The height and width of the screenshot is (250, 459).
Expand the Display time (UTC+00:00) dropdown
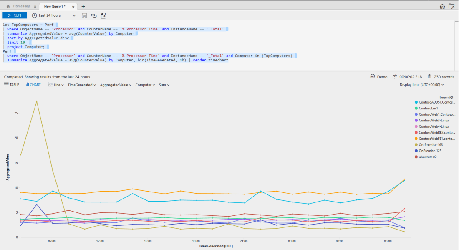[x=421, y=85]
